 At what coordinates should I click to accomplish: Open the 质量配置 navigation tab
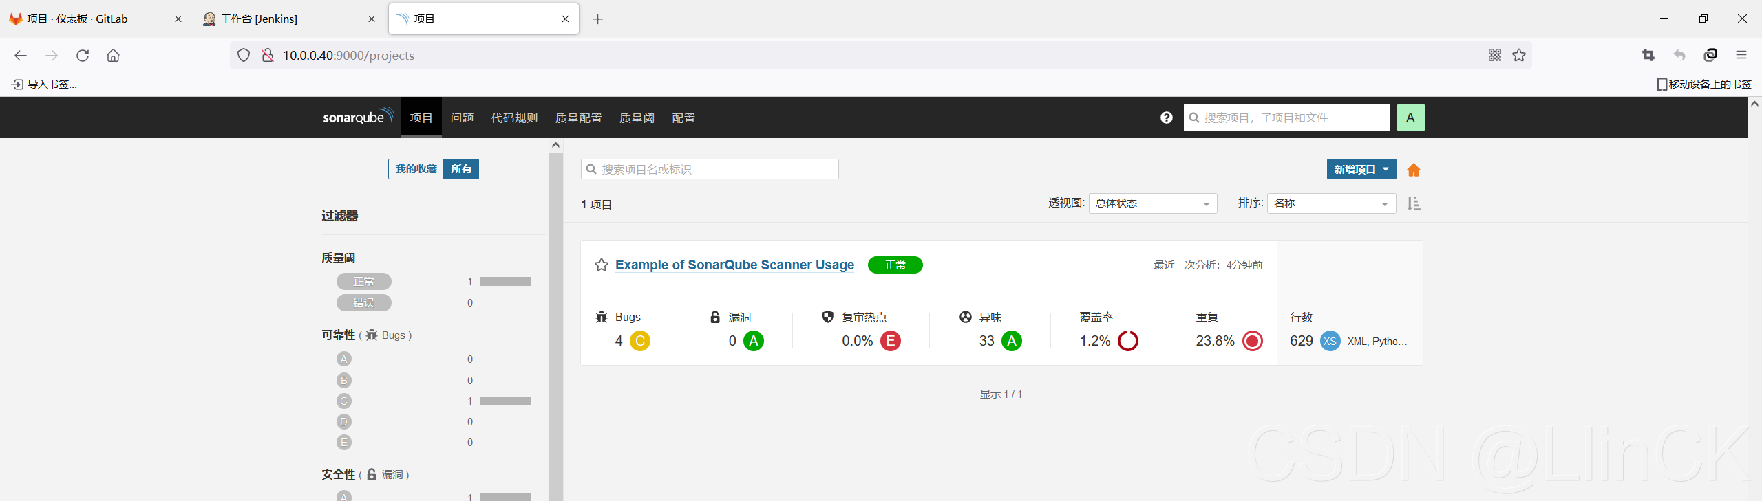click(x=578, y=118)
